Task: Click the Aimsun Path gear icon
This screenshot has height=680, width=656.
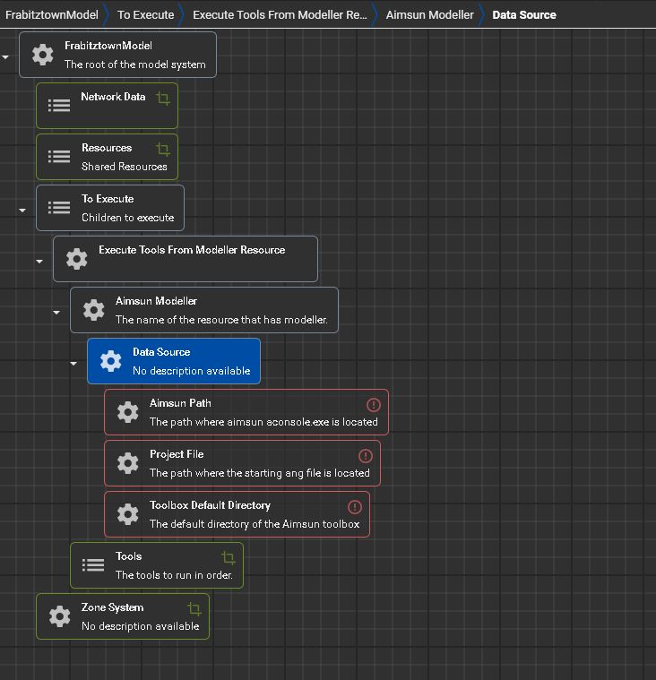Action: [127, 412]
